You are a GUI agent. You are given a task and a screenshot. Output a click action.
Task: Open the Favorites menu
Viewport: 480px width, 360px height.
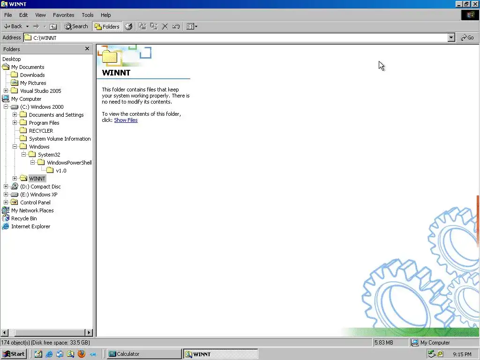click(63, 15)
